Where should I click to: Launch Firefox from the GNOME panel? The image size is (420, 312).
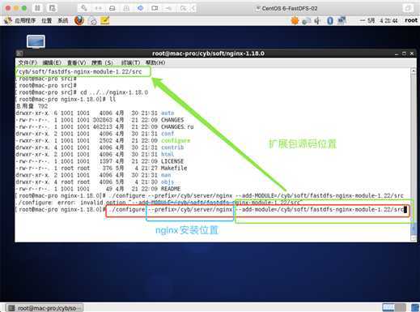pyautogui.click(x=79, y=20)
